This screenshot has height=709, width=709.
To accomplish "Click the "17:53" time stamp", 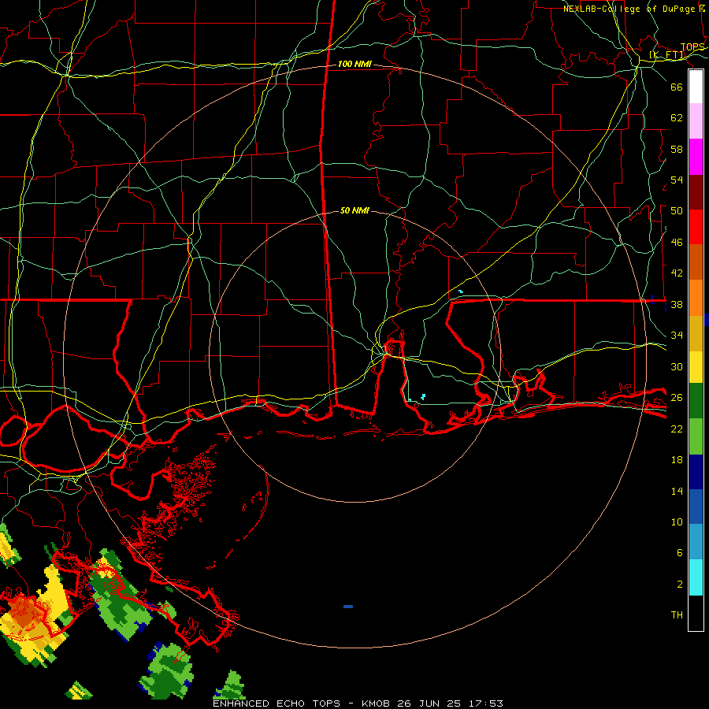I will (x=485, y=703).
